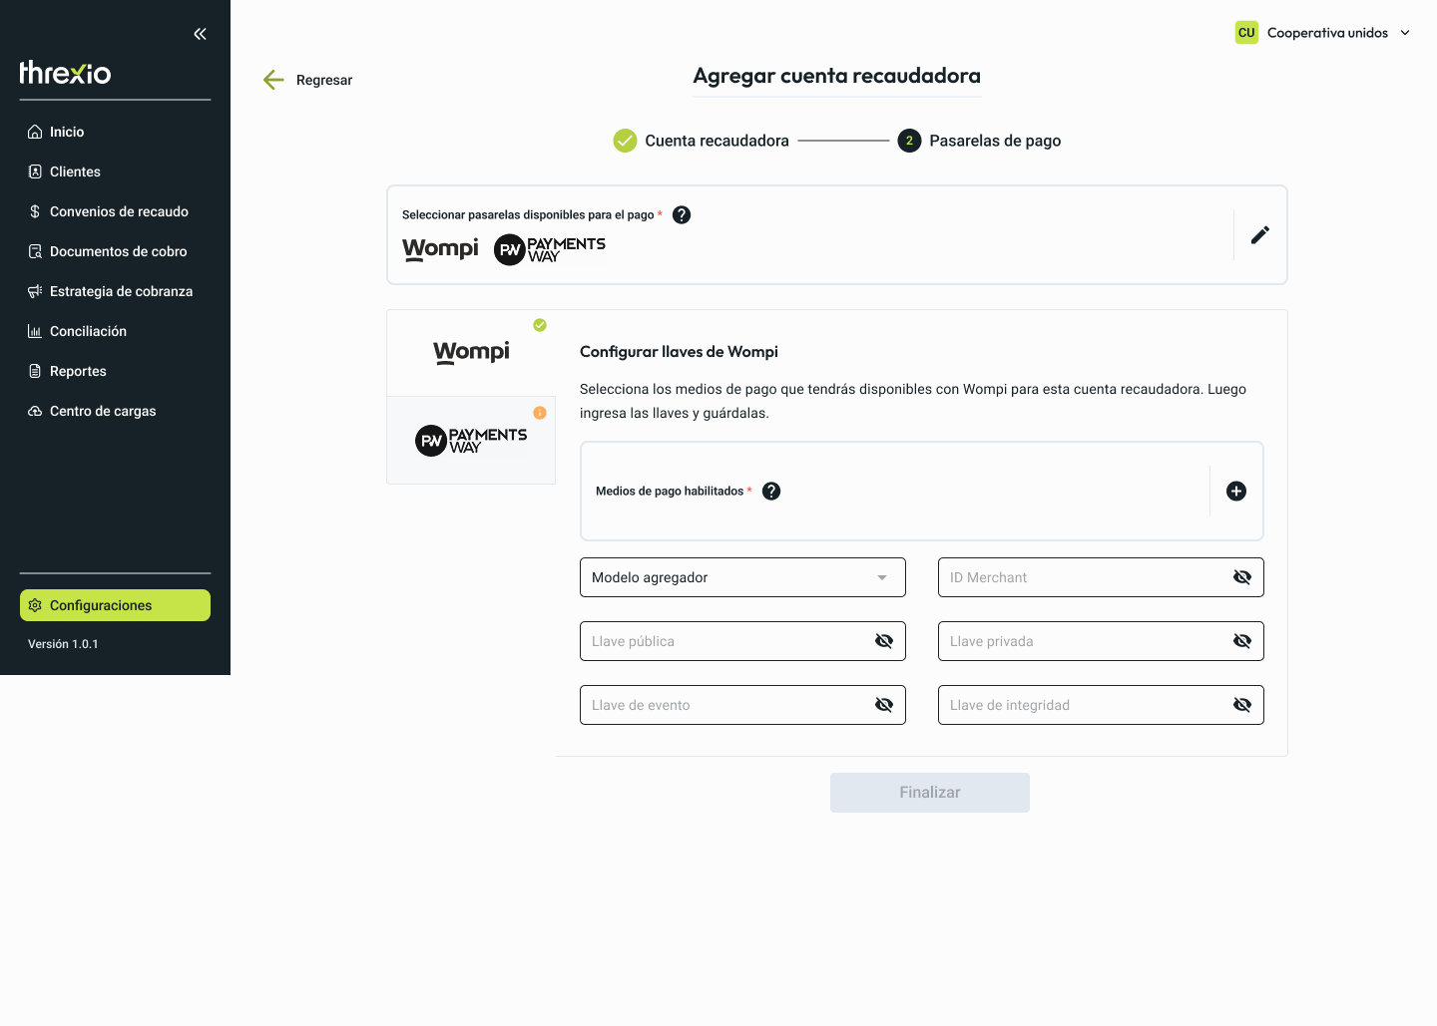Click the Cuenta recaudadora step label
Viewport: 1437px width, 1026px height.
(x=717, y=141)
